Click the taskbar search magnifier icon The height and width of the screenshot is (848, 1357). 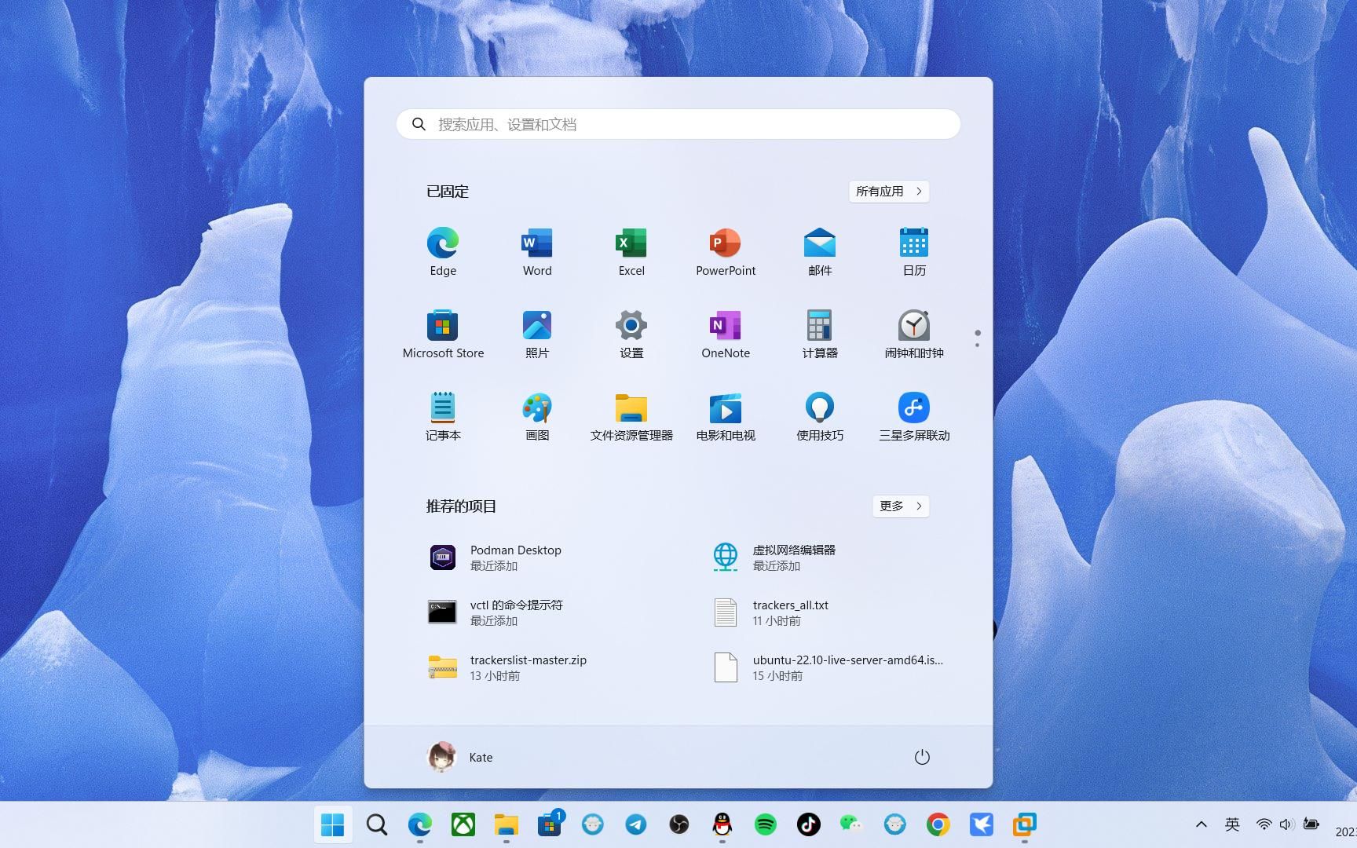[x=377, y=824]
